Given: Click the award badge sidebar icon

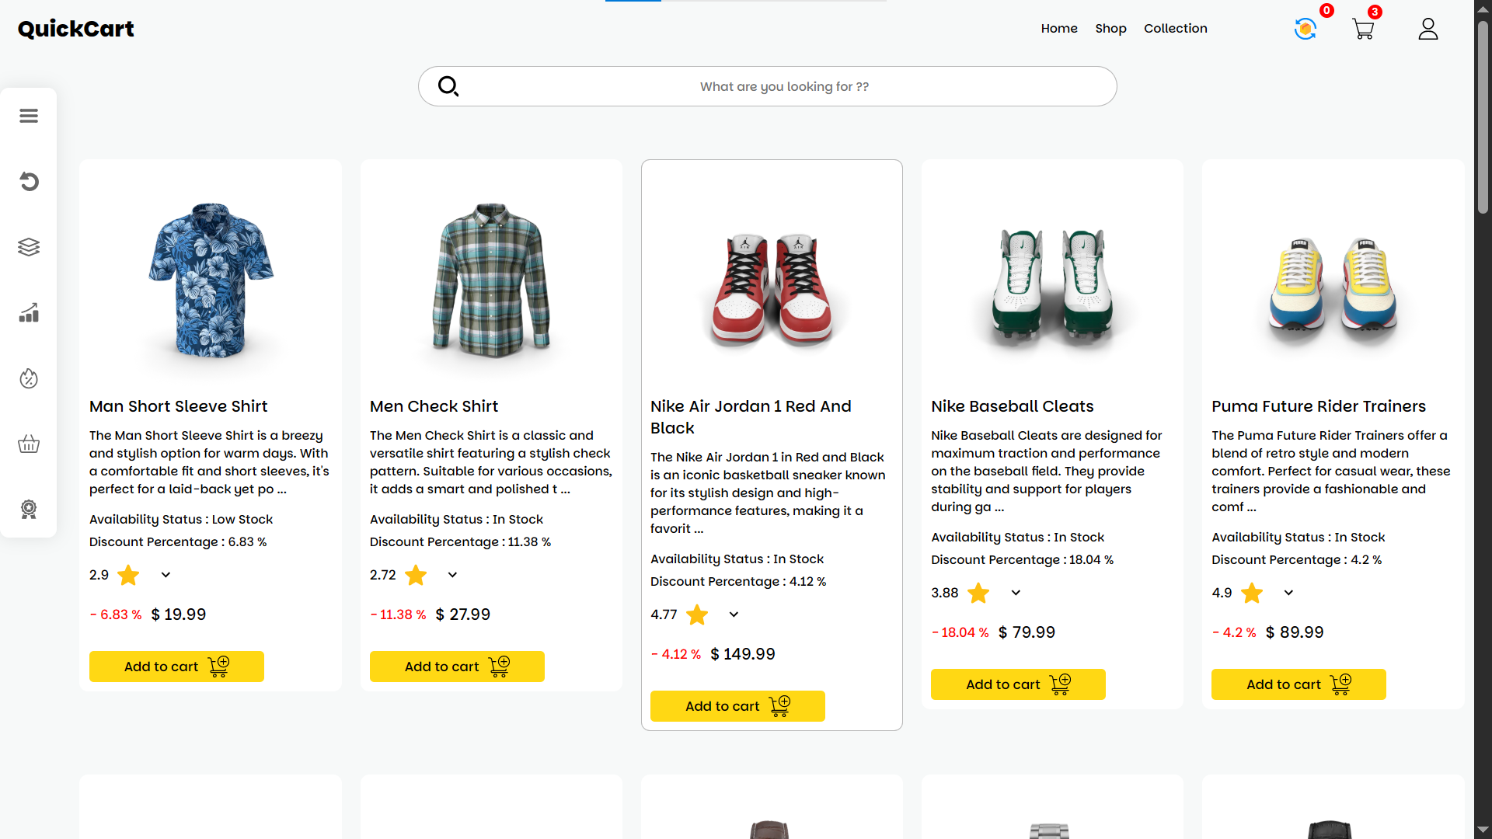Looking at the screenshot, I should (x=29, y=510).
